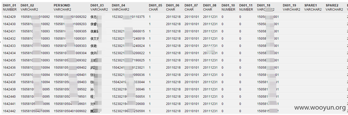Select 20111231 value in row 1642431

point(210,31)
